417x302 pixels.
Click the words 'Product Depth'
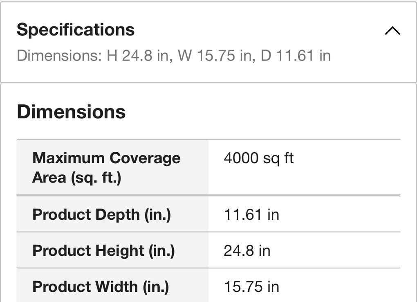pos(86,214)
